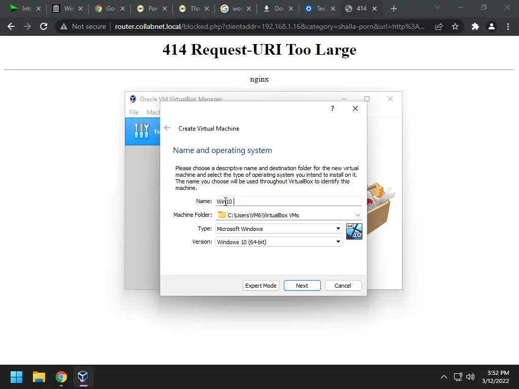Click the VirtualBox Manager title bar logo
Viewport: 519px width, 389px height.
pos(133,99)
